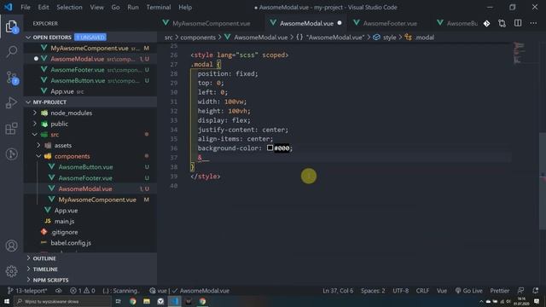Click the code minimap preview
The image size is (546, 307).
[x=519, y=53]
